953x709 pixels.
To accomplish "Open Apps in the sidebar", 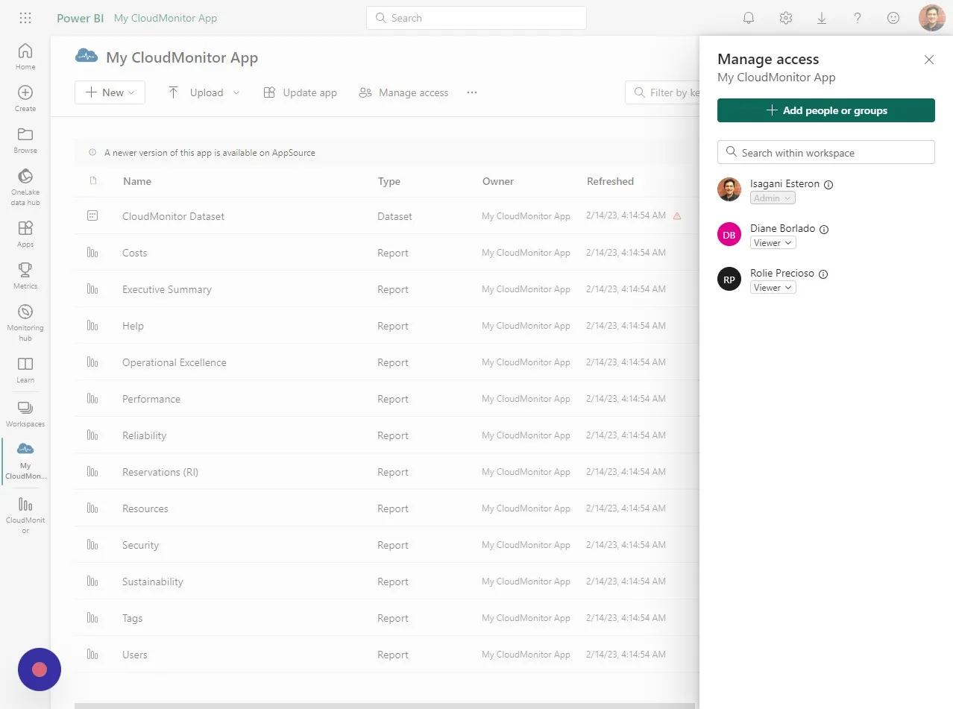I will coord(25,234).
